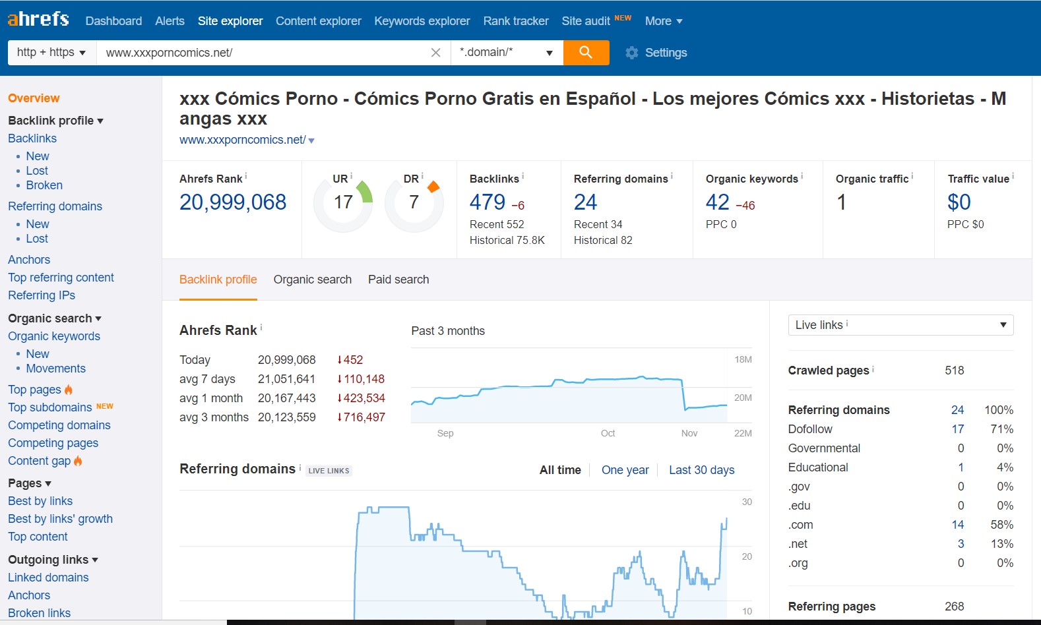The height and width of the screenshot is (625, 1041).
Task: Click info icon beside UR label
Action: tap(352, 176)
